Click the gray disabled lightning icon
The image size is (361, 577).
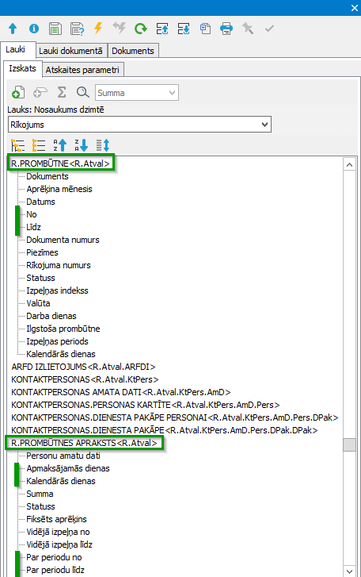[x=120, y=28]
